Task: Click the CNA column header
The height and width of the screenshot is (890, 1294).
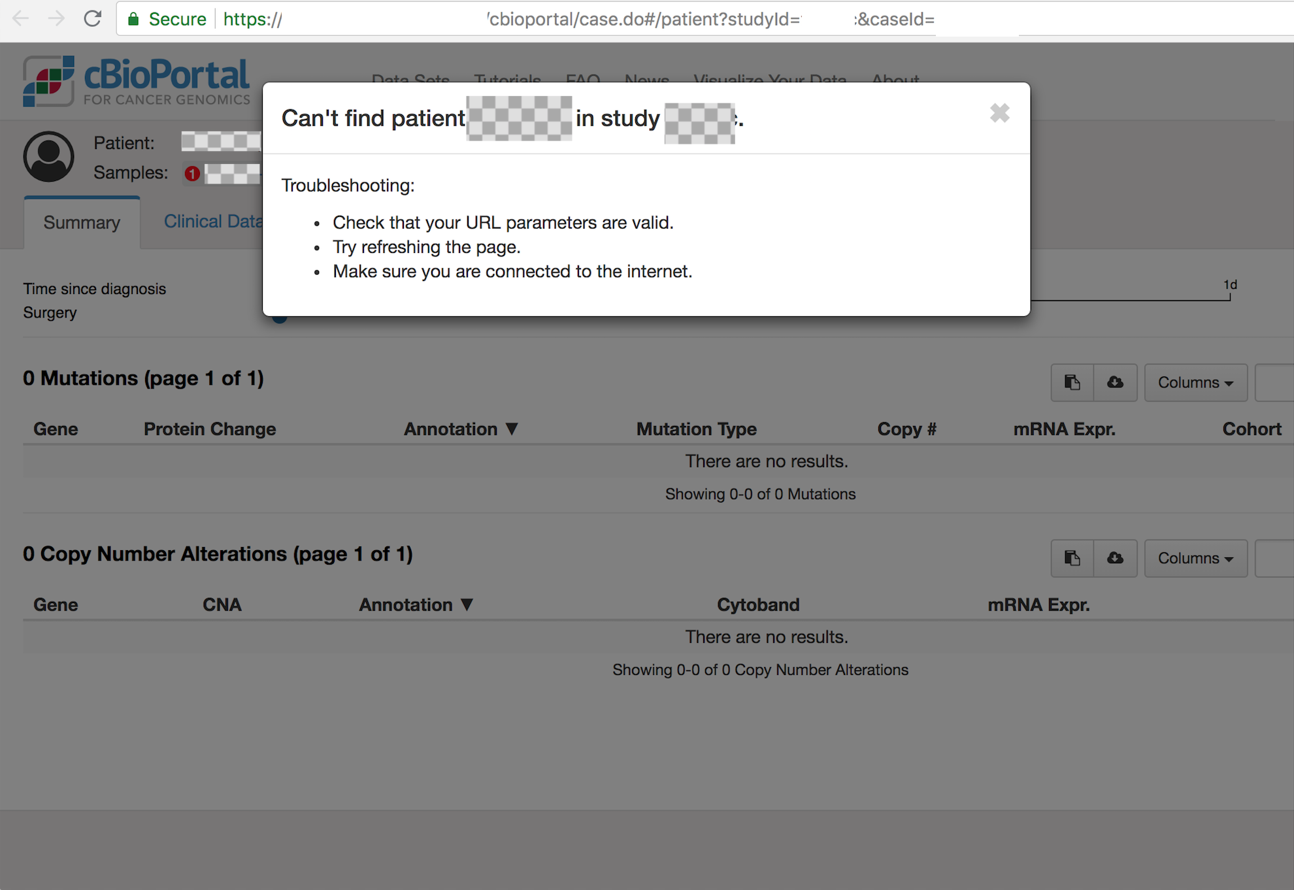Action: click(222, 604)
